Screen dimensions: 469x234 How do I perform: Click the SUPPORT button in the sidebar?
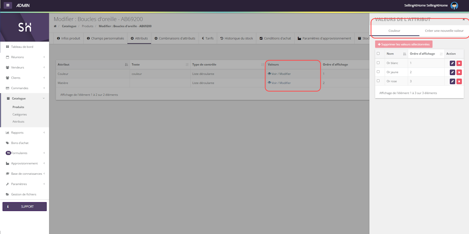click(25, 207)
